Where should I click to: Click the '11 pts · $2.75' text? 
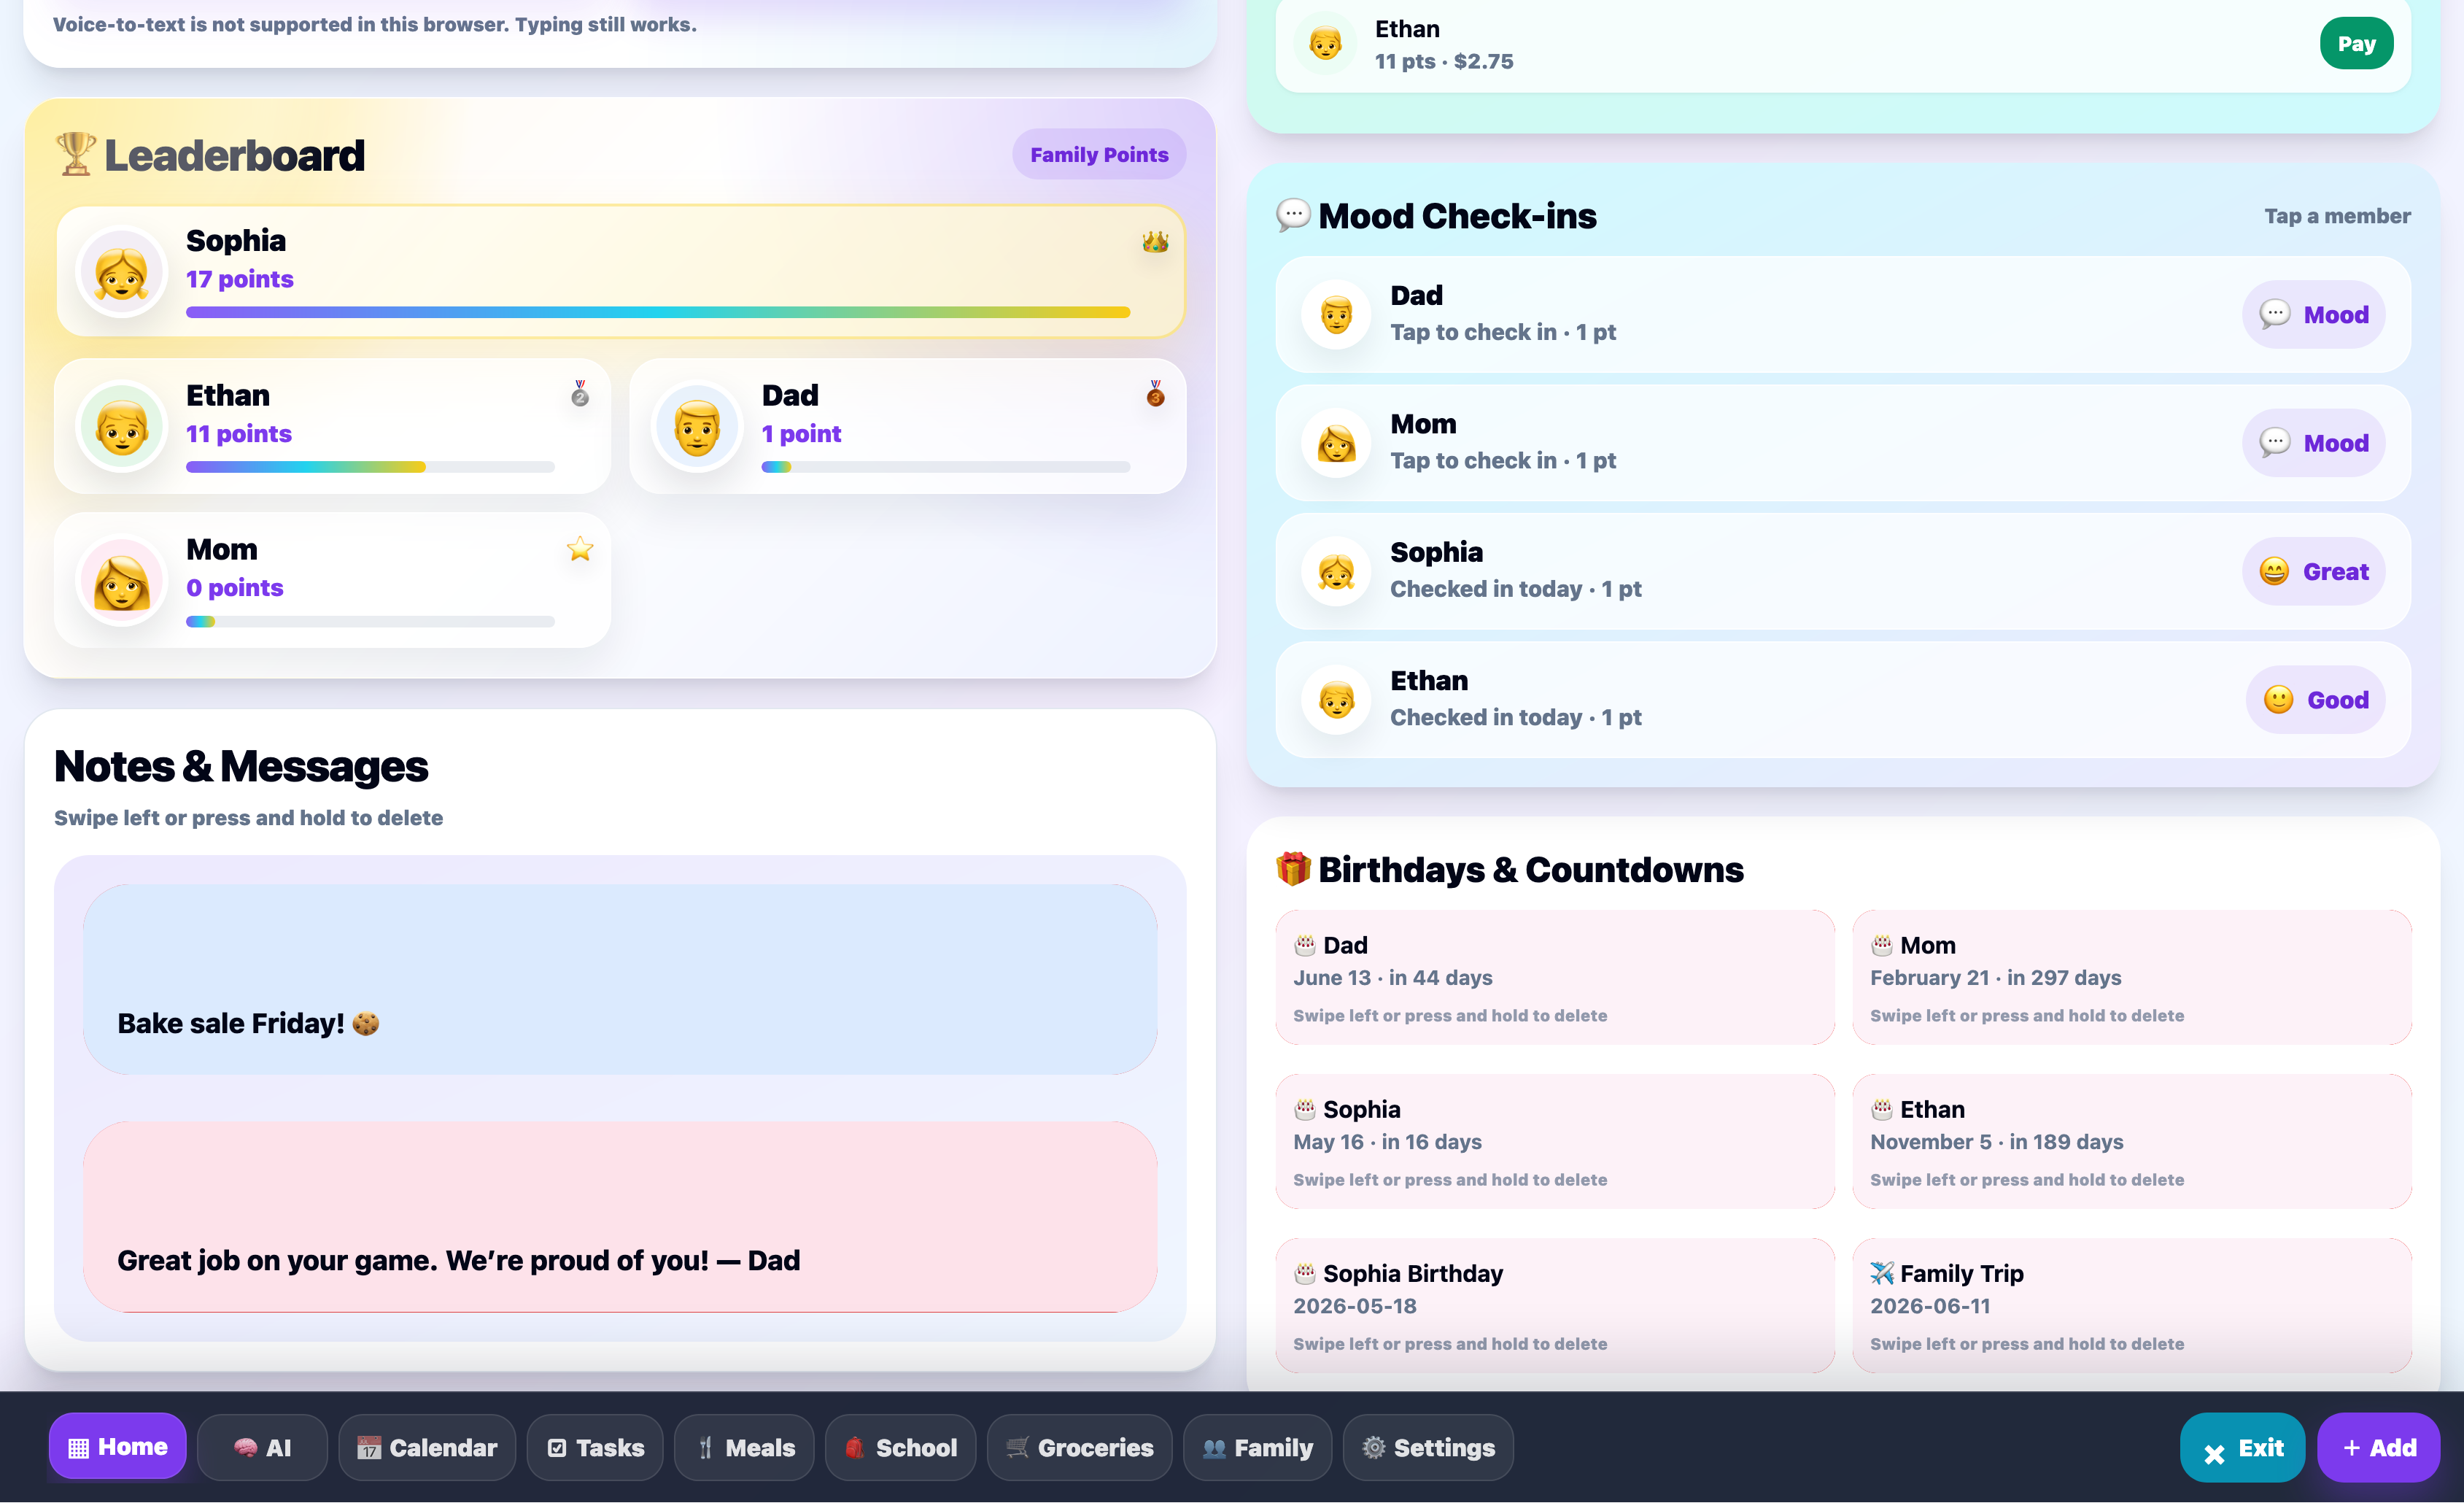click(x=1444, y=61)
